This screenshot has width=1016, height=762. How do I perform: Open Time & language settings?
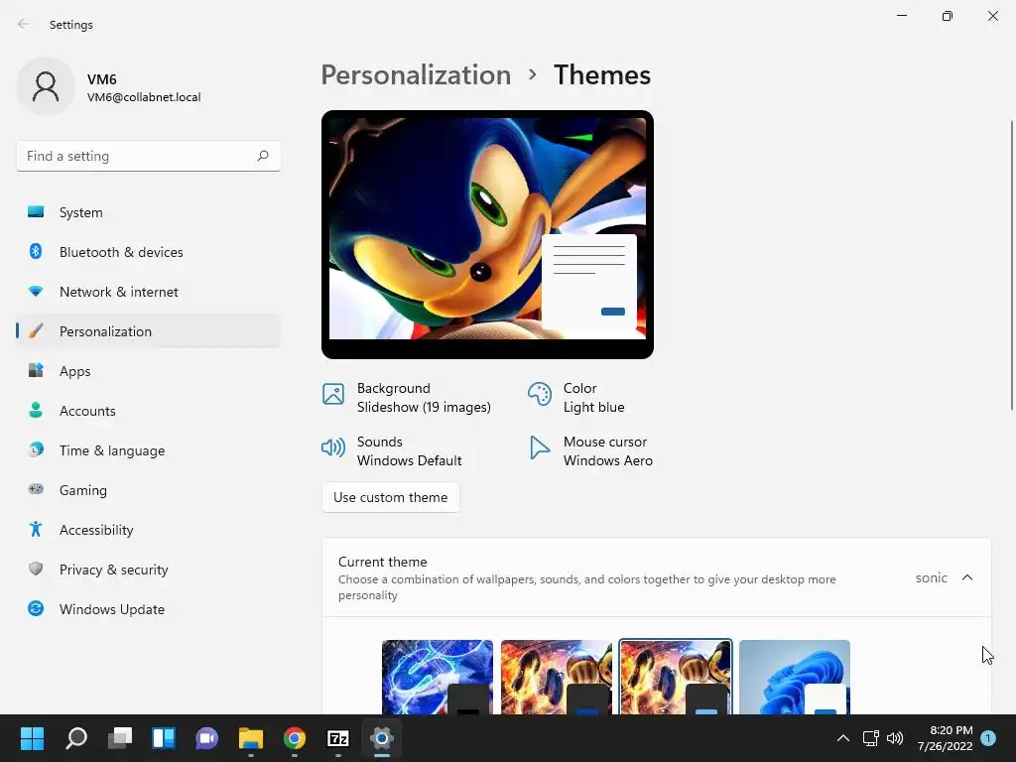click(x=149, y=450)
